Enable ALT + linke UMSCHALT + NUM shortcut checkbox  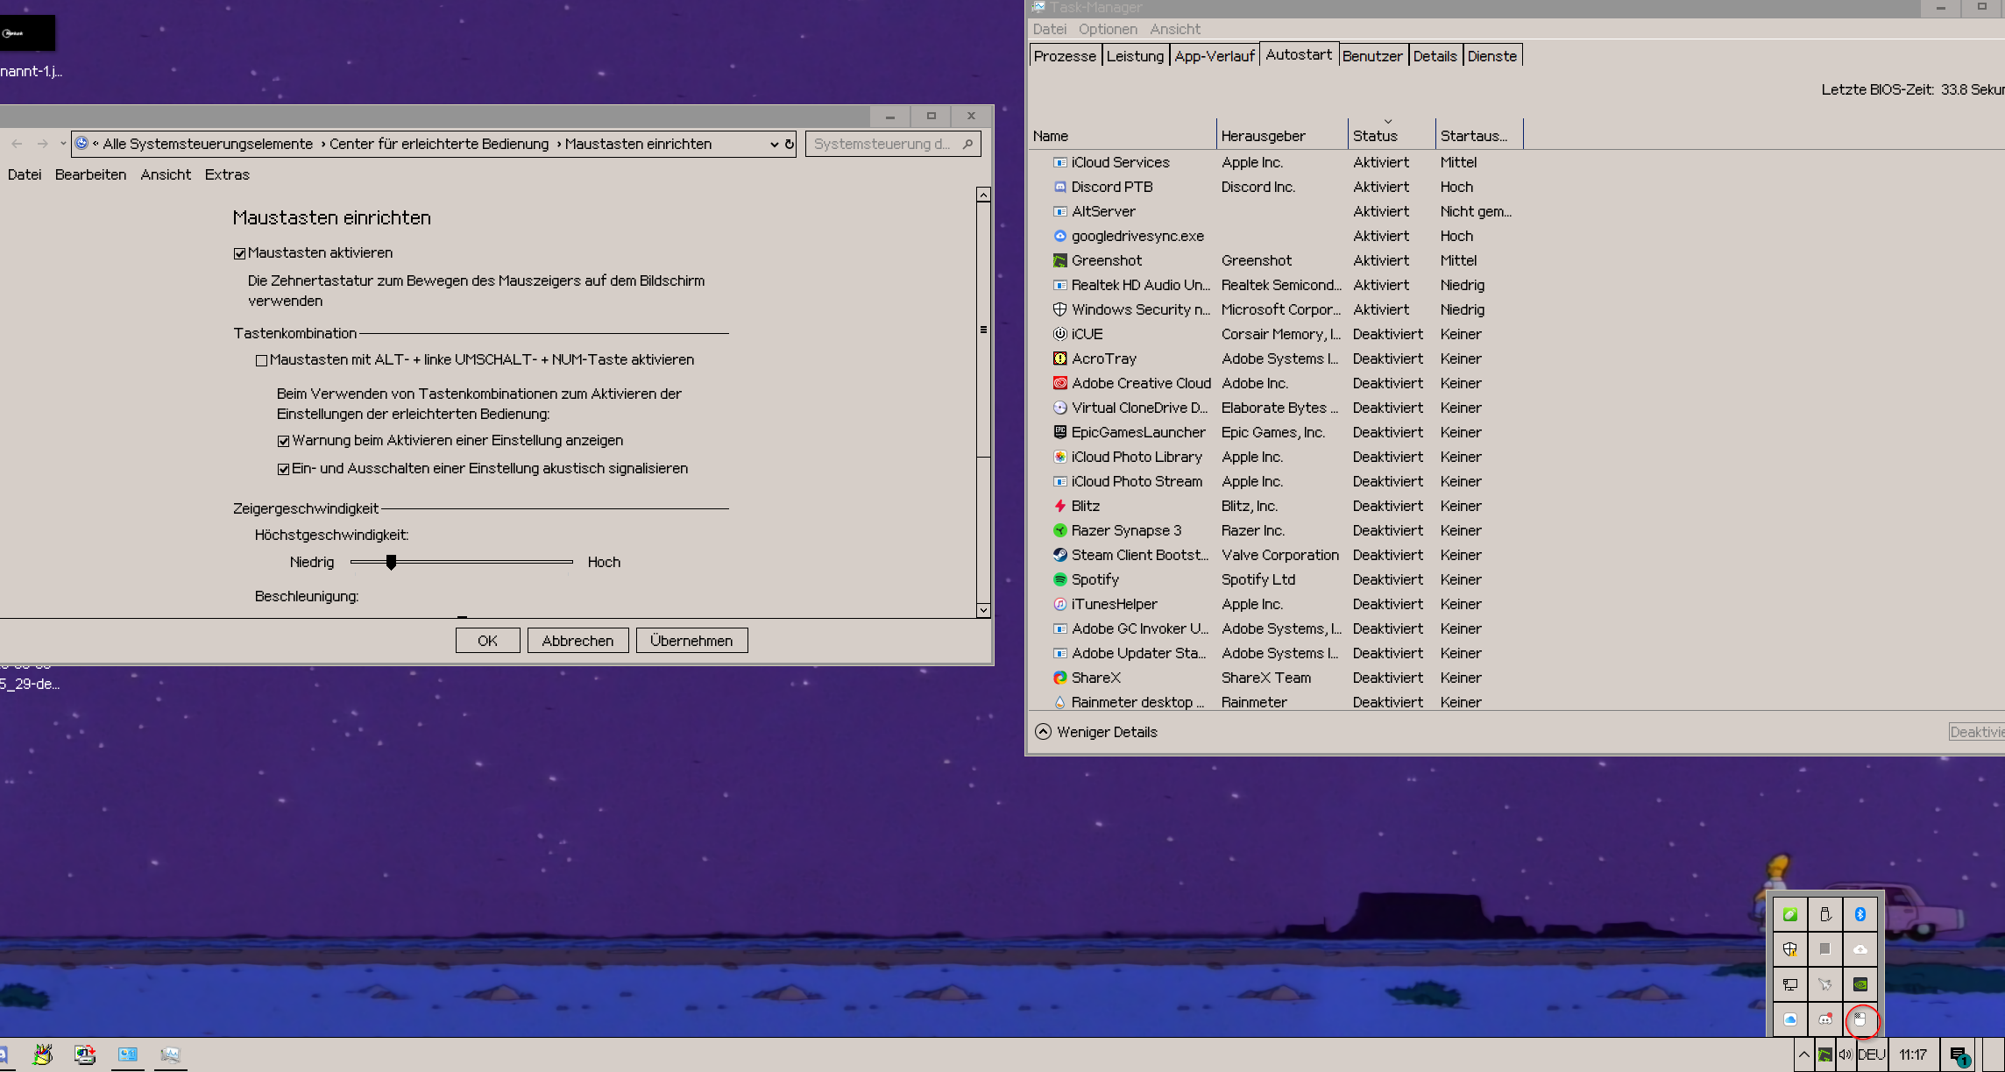[x=261, y=360]
